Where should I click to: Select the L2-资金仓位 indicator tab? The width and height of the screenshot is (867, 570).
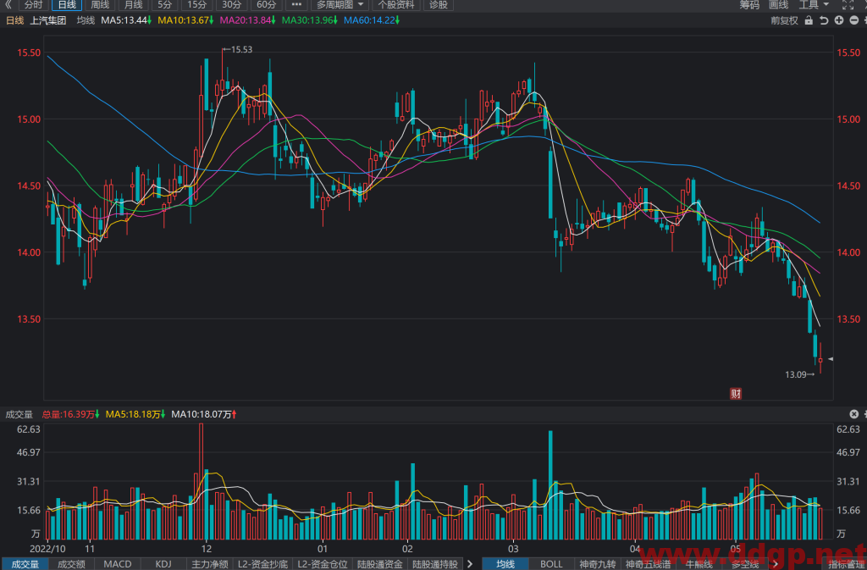pyautogui.click(x=323, y=564)
